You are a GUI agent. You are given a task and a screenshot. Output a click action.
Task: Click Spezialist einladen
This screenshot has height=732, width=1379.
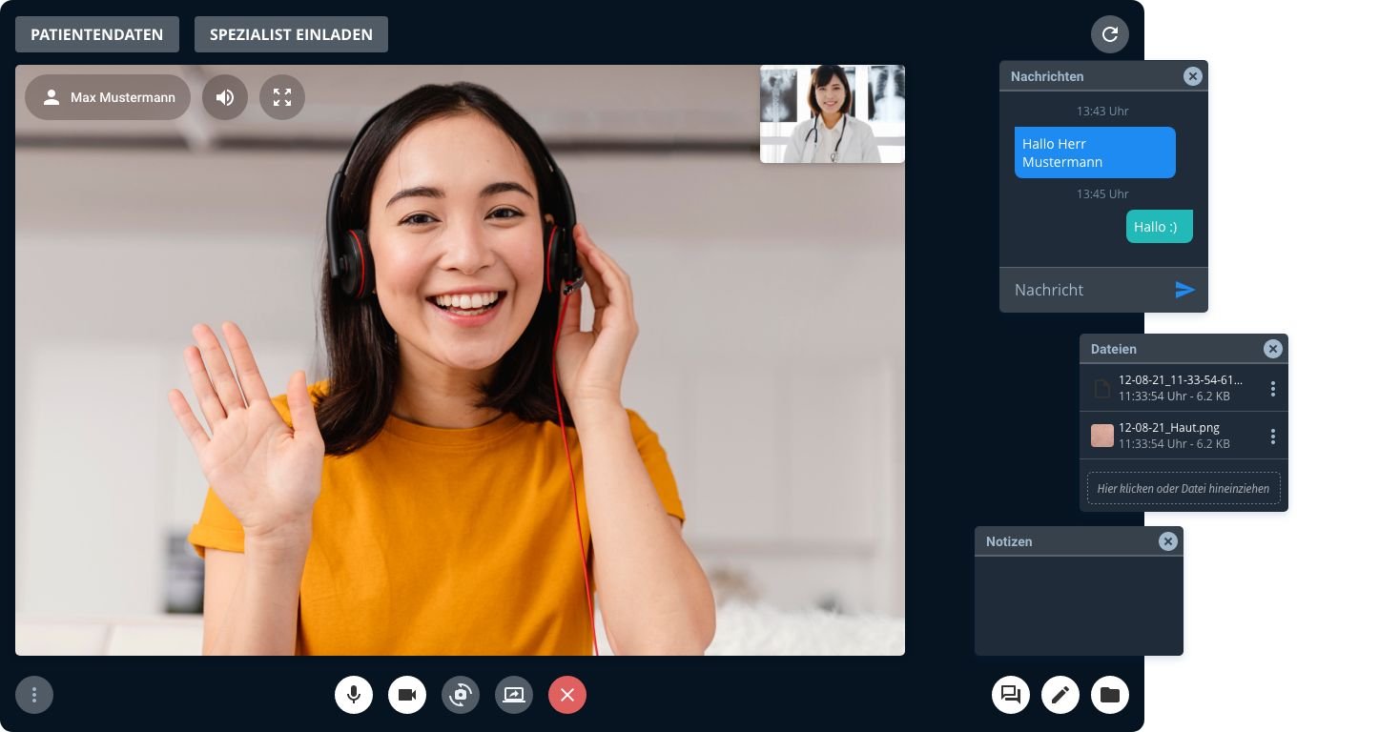pyautogui.click(x=291, y=34)
